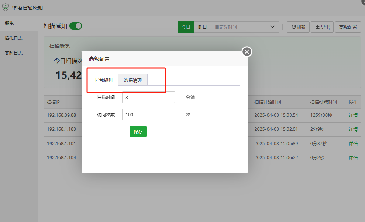The image size is (365, 222).
Task: Click the duration 2分9秒
Action: (x=317, y=129)
